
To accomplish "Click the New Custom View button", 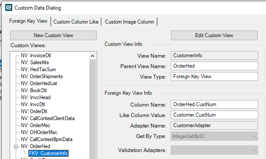I will 53,35.
